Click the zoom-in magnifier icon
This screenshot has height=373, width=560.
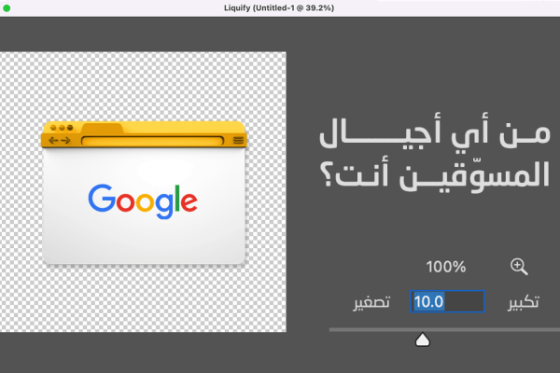click(519, 267)
